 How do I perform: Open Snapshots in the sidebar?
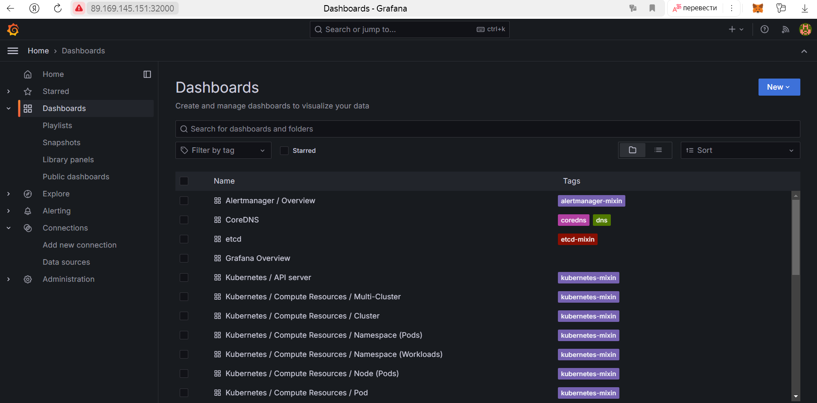pyautogui.click(x=61, y=143)
